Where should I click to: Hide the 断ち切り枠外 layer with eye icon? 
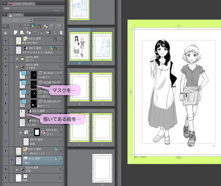[6, 41]
